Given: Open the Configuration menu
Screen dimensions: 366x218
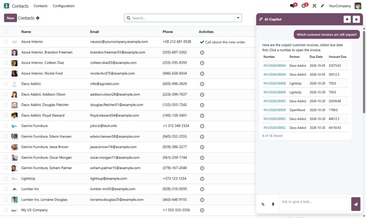Looking at the screenshot, I should pyautogui.click(x=64, y=6).
